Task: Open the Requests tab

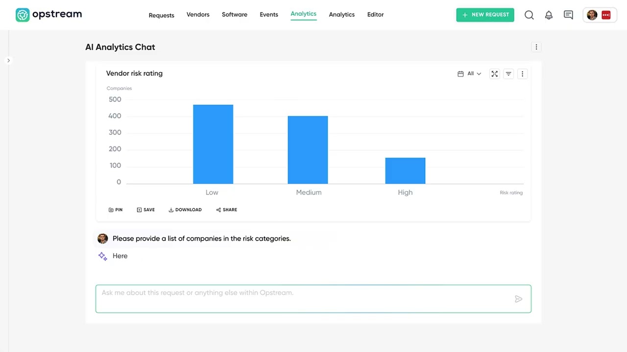Action: [x=161, y=15]
